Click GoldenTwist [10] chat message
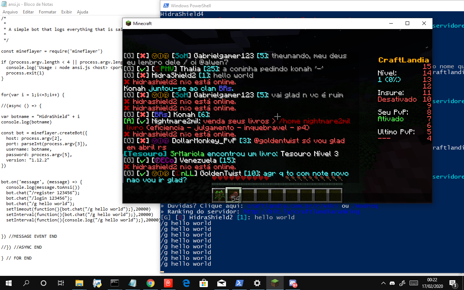 [236, 177]
